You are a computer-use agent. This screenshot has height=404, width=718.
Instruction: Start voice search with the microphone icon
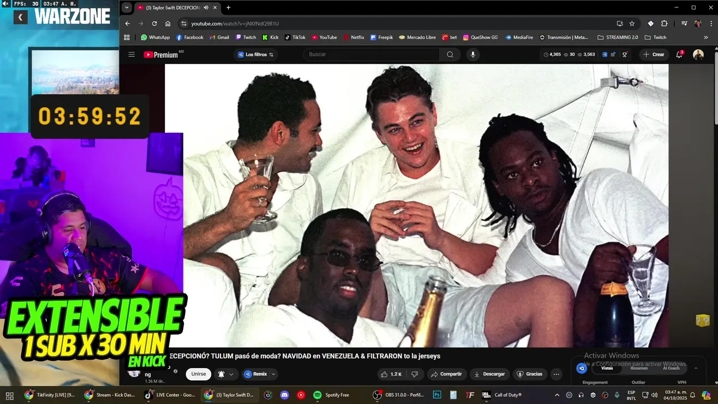(x=473, y=54)
